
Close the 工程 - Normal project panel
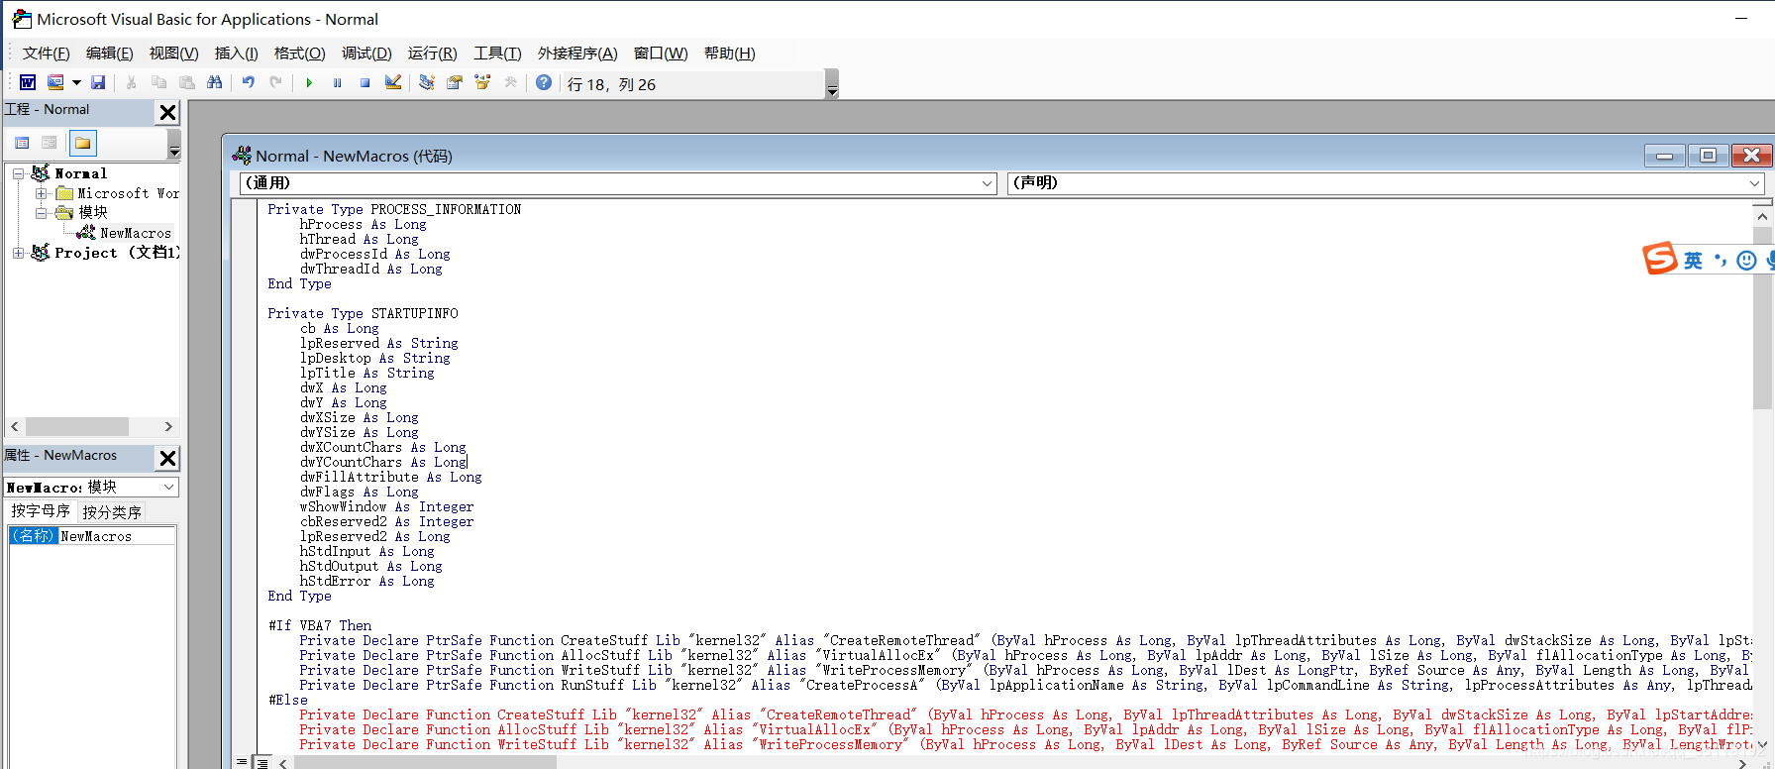point(168,112)
